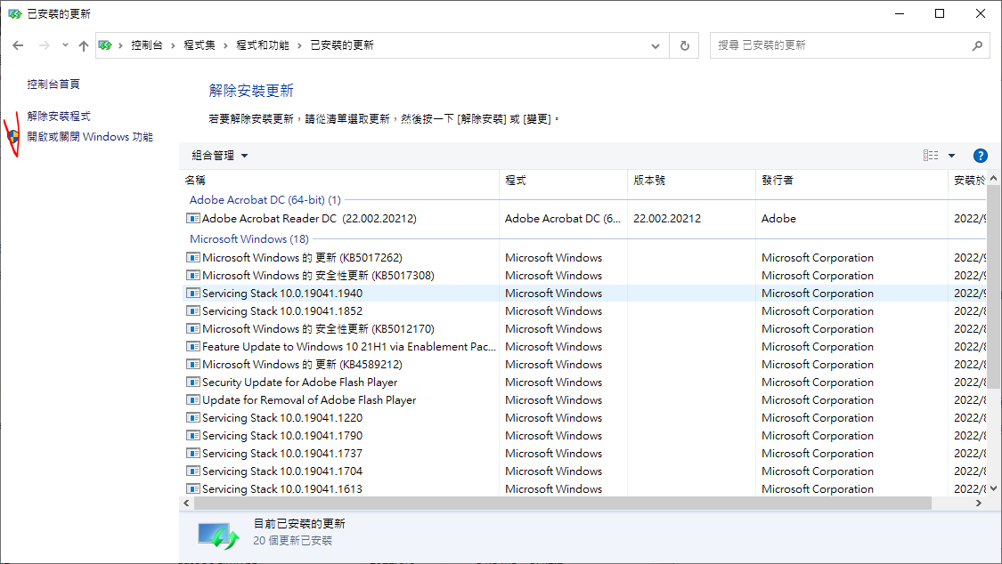The height and width of the screenshot is (564, 1002).
Task: Click the horizontal scrollbar thumb of updates list
Action: [562, 504]
